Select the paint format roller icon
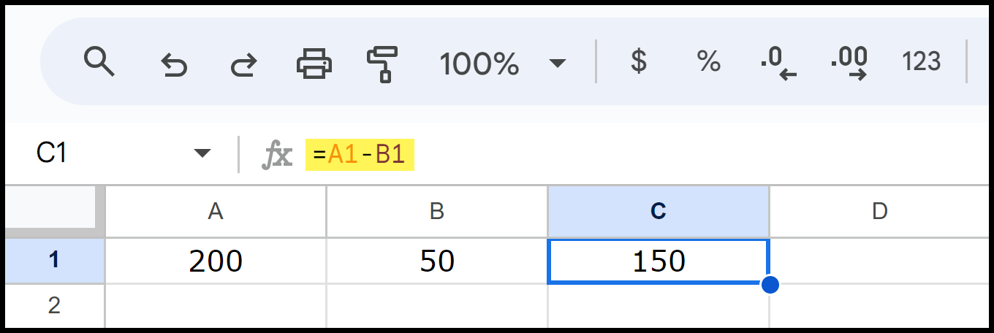The image size is (994, 333). [x=382, y=63]
